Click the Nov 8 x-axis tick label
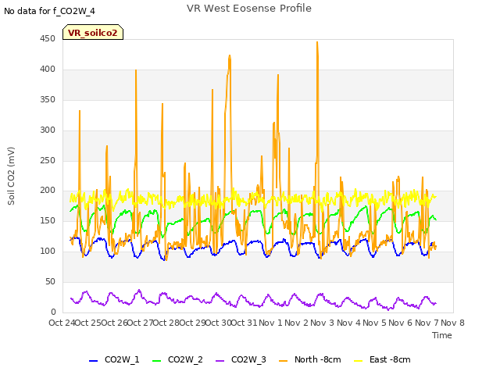Image resolution: width=500 pixels, height=375 pixels. pos(453,323)
